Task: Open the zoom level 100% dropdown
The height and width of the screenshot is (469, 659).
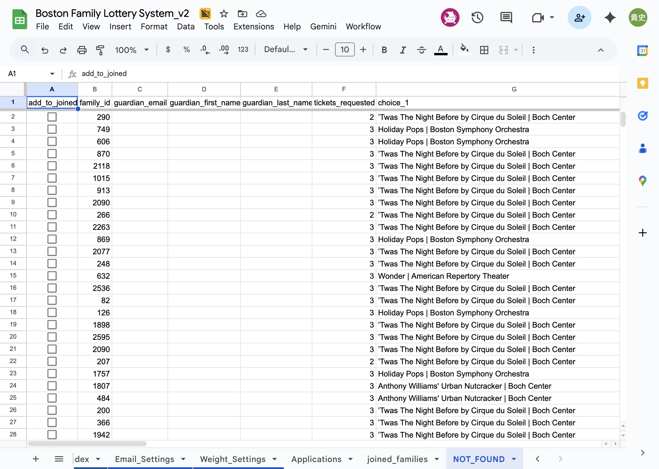Action: tap(132, 50)
